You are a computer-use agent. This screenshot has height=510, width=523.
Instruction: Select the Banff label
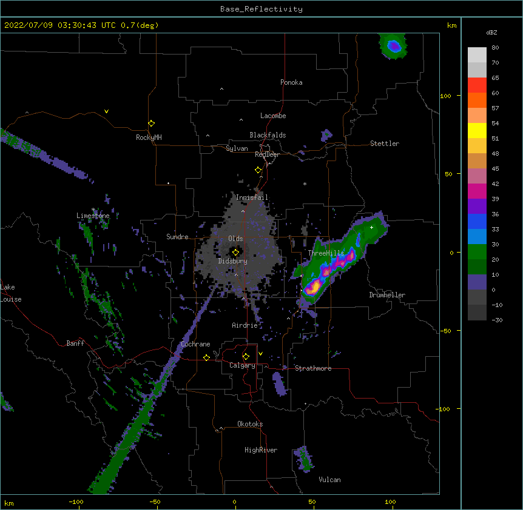75,343
